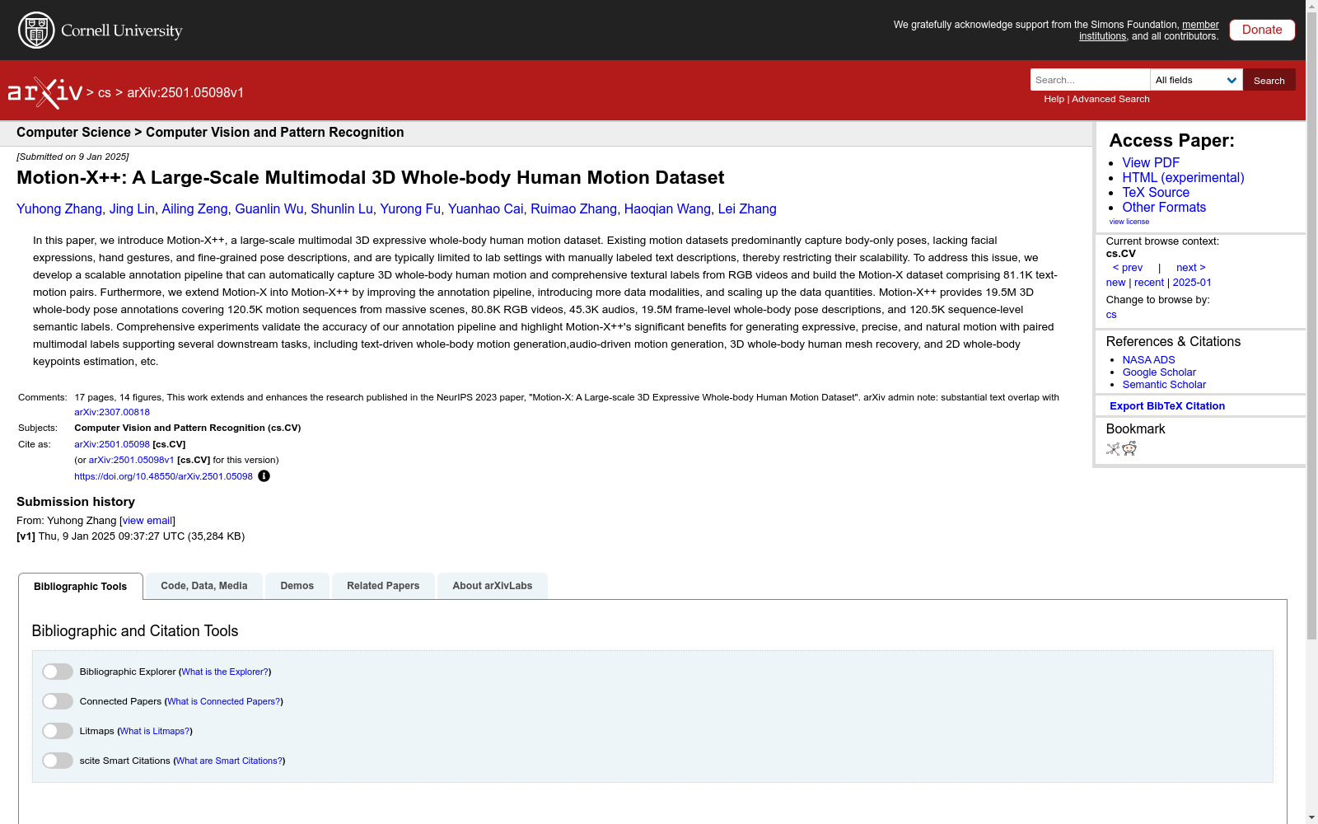Open author Ruimao Zhang link
The image size is (1318, 824).
pos(573,209)
